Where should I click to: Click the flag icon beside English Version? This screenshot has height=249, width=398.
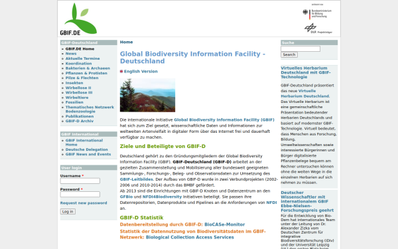click(x=121, y=72)
